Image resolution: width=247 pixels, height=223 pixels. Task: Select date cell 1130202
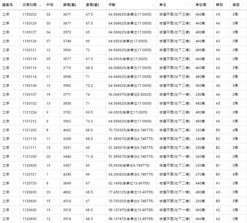tap(29, 15)
